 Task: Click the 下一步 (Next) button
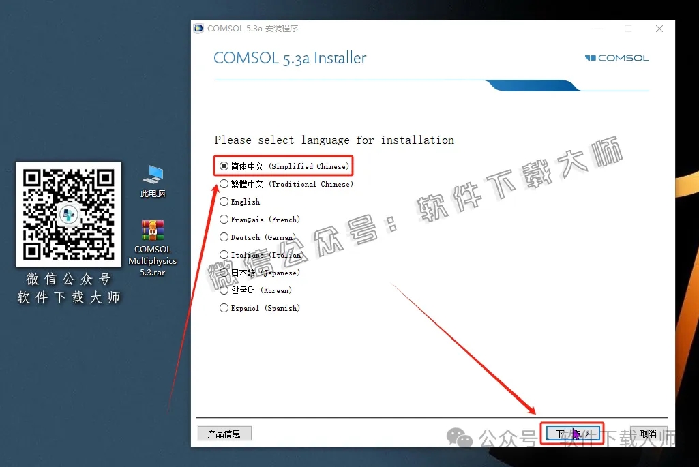(x=571, y=433)
